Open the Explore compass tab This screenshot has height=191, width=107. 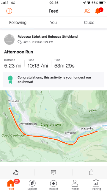tap(32, 185)
